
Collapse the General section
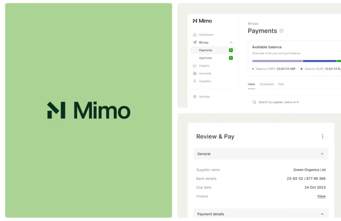tap(322, 154)
